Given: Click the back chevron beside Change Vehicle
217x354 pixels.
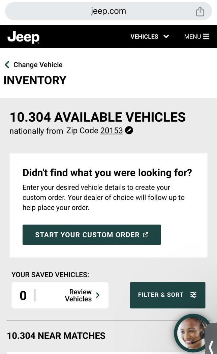Looking at the screenshot, I should click(x=7, y=65).
